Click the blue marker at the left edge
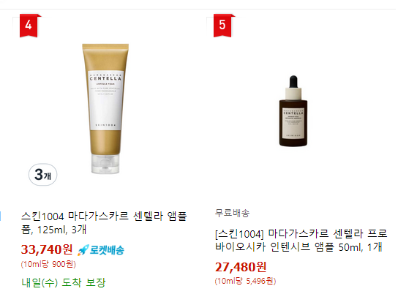The image size is (398, 294). coord(1,216)
